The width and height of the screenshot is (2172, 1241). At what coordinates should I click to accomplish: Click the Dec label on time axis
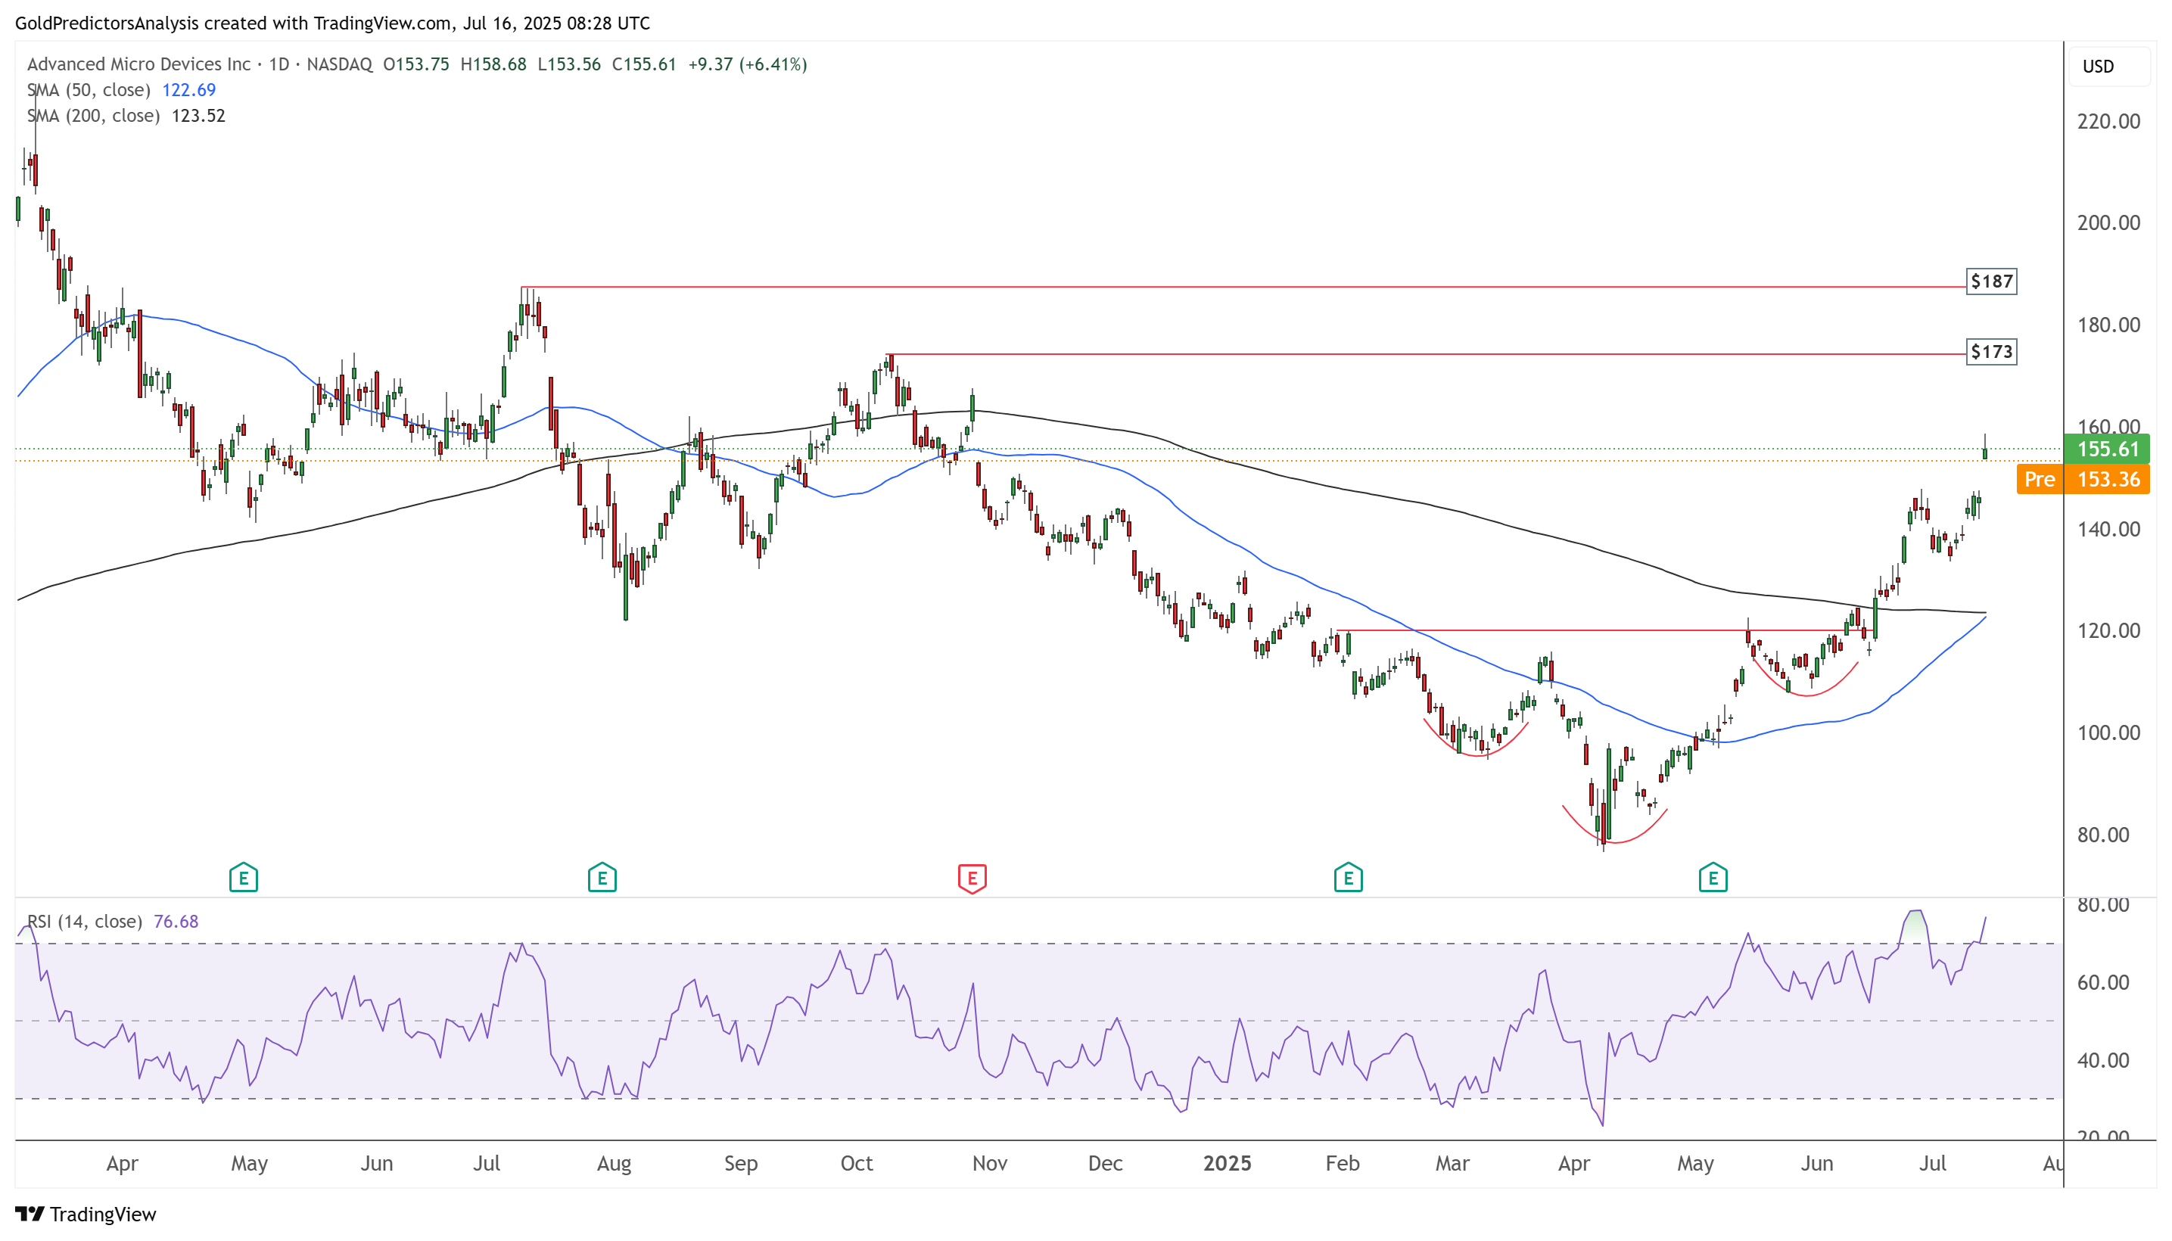(1105, 1164)
